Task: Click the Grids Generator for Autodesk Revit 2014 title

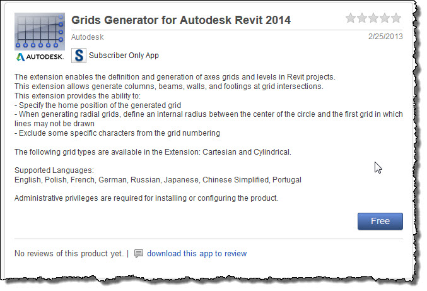Action: (x=181, y=20)
